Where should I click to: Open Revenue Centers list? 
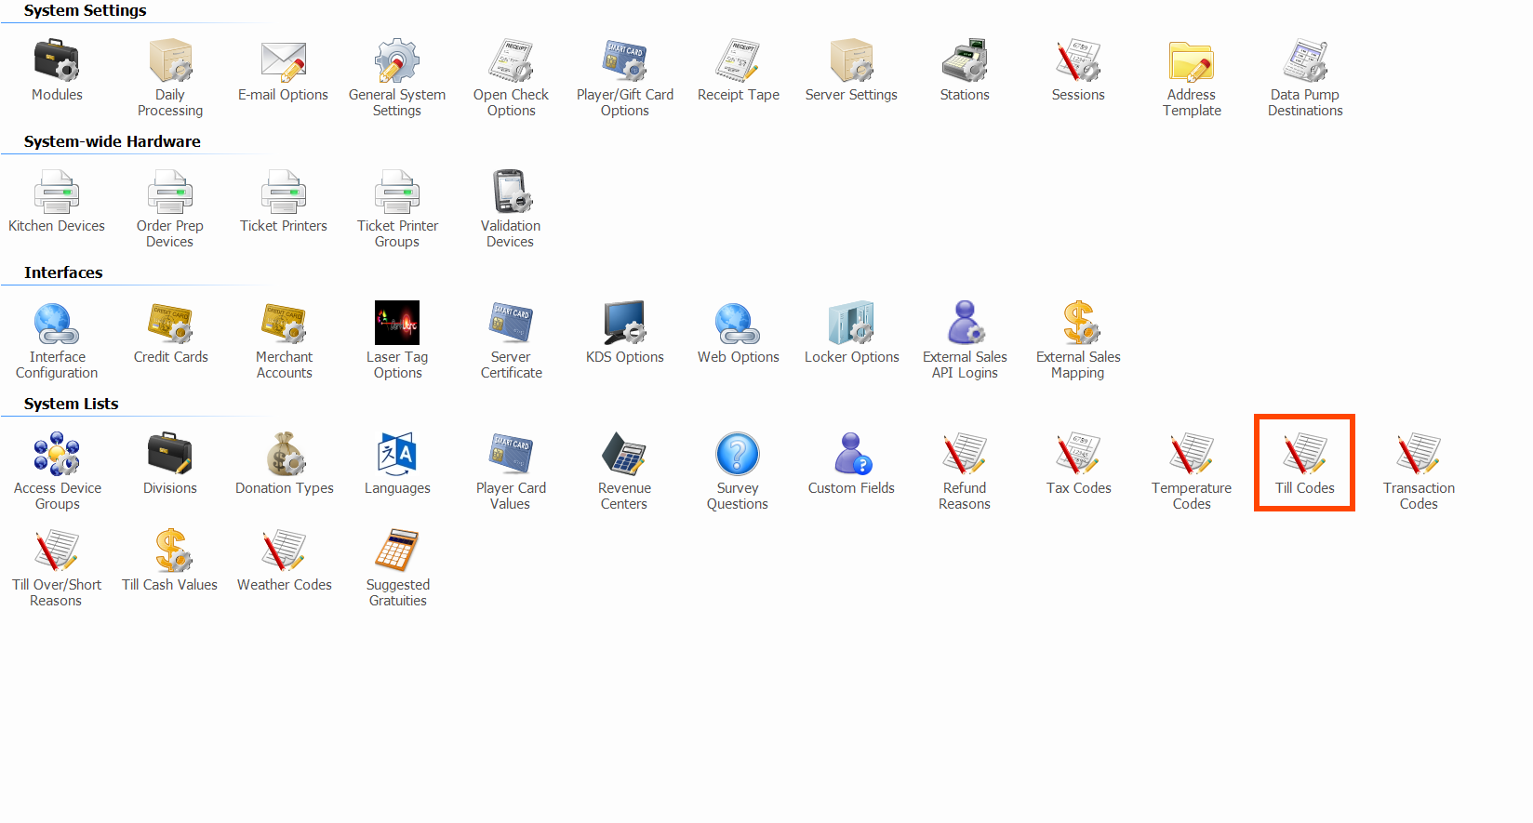click(x=624, y=456)
